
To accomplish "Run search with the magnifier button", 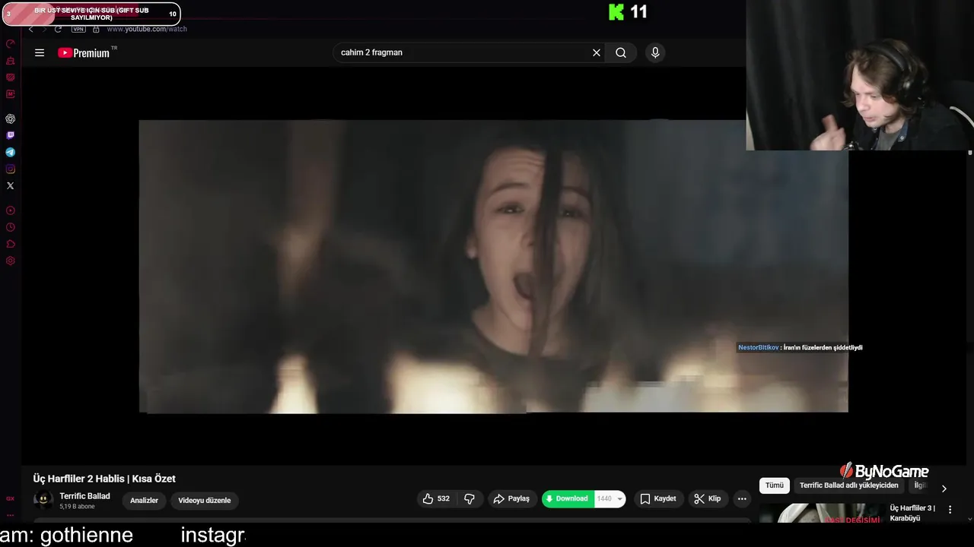I will pos(621,52).
